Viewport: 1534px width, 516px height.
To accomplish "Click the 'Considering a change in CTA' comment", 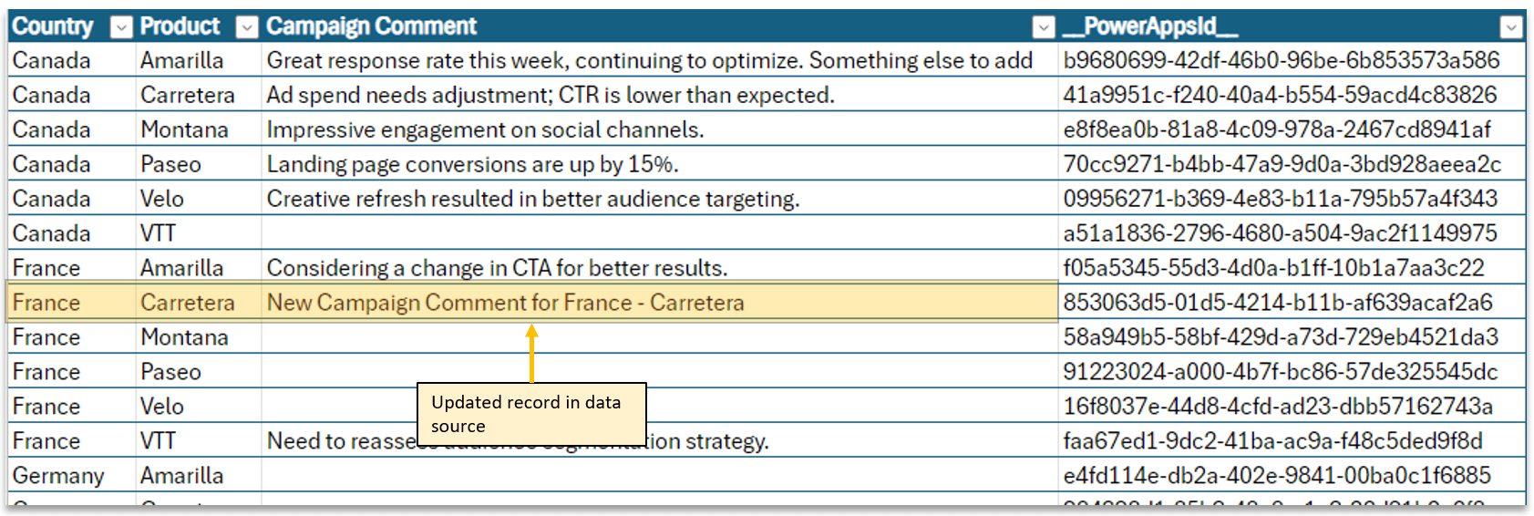I will (497, 268).
